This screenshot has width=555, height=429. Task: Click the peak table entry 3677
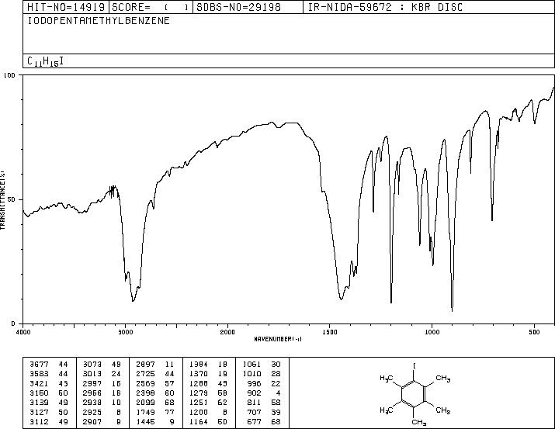39,364
